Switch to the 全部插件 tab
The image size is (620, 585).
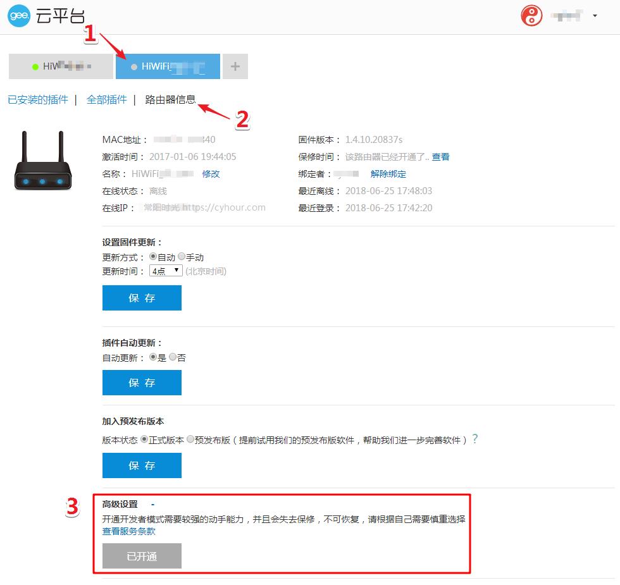coord(106,100)
